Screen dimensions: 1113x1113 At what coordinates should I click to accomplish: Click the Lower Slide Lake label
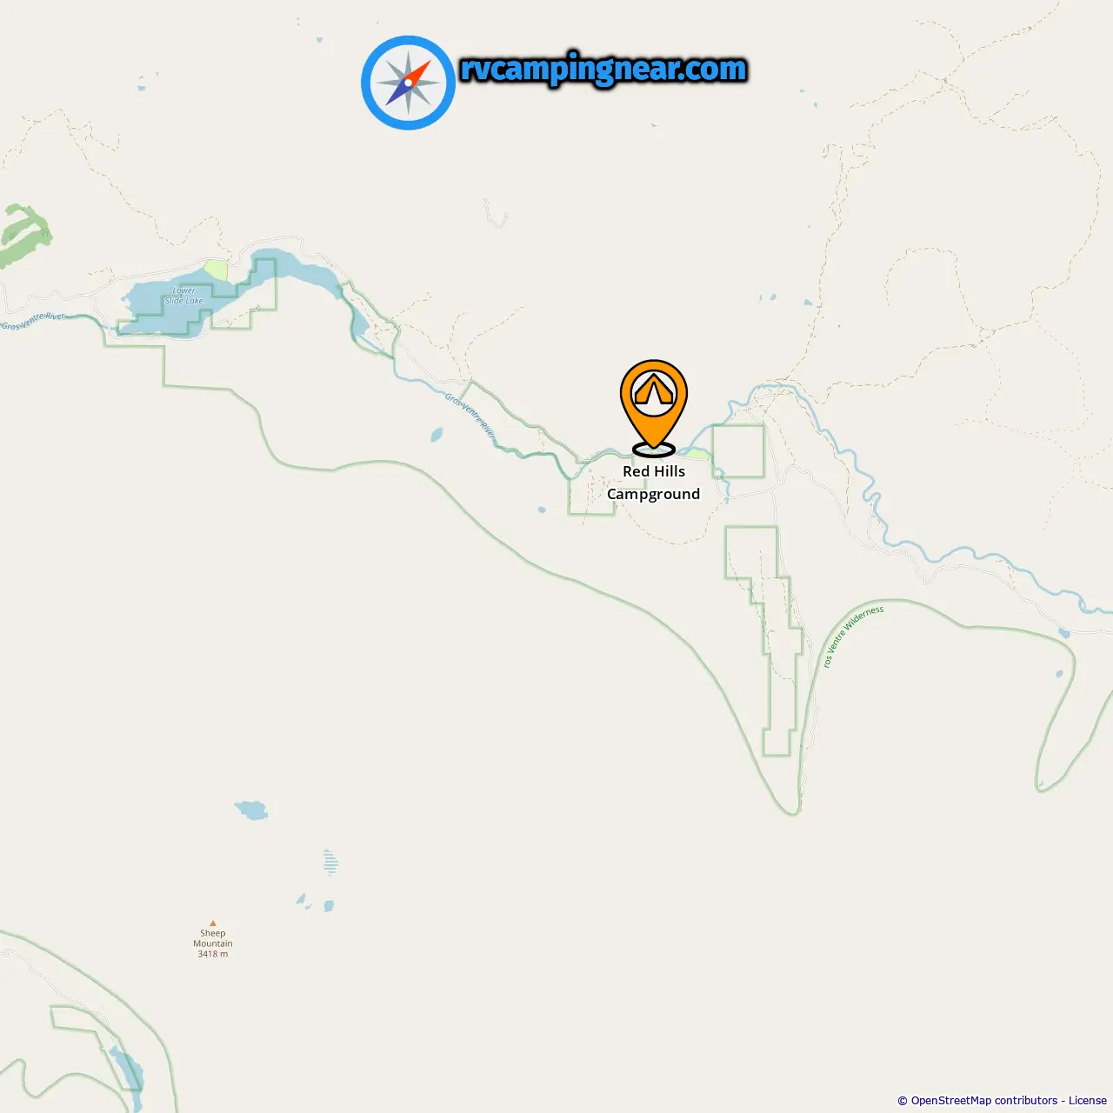pyautogui.click(x=184, y=296)
